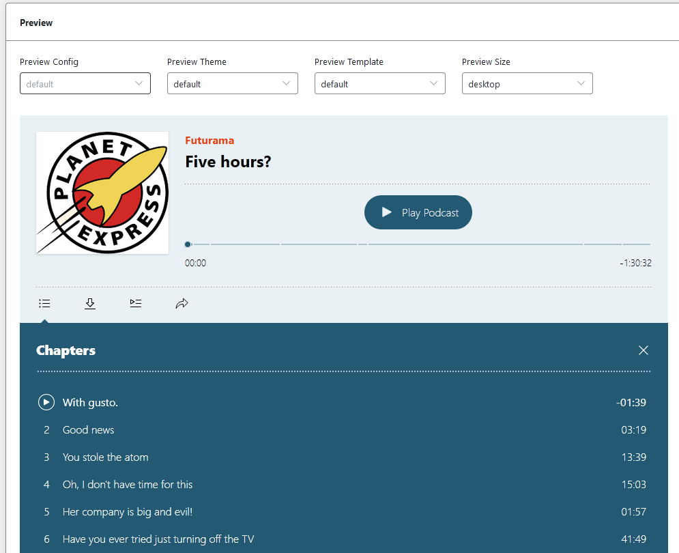Click the remaining time -1:30:32
The width and height of the screenshot is (679, 553).
click(635, 263)
